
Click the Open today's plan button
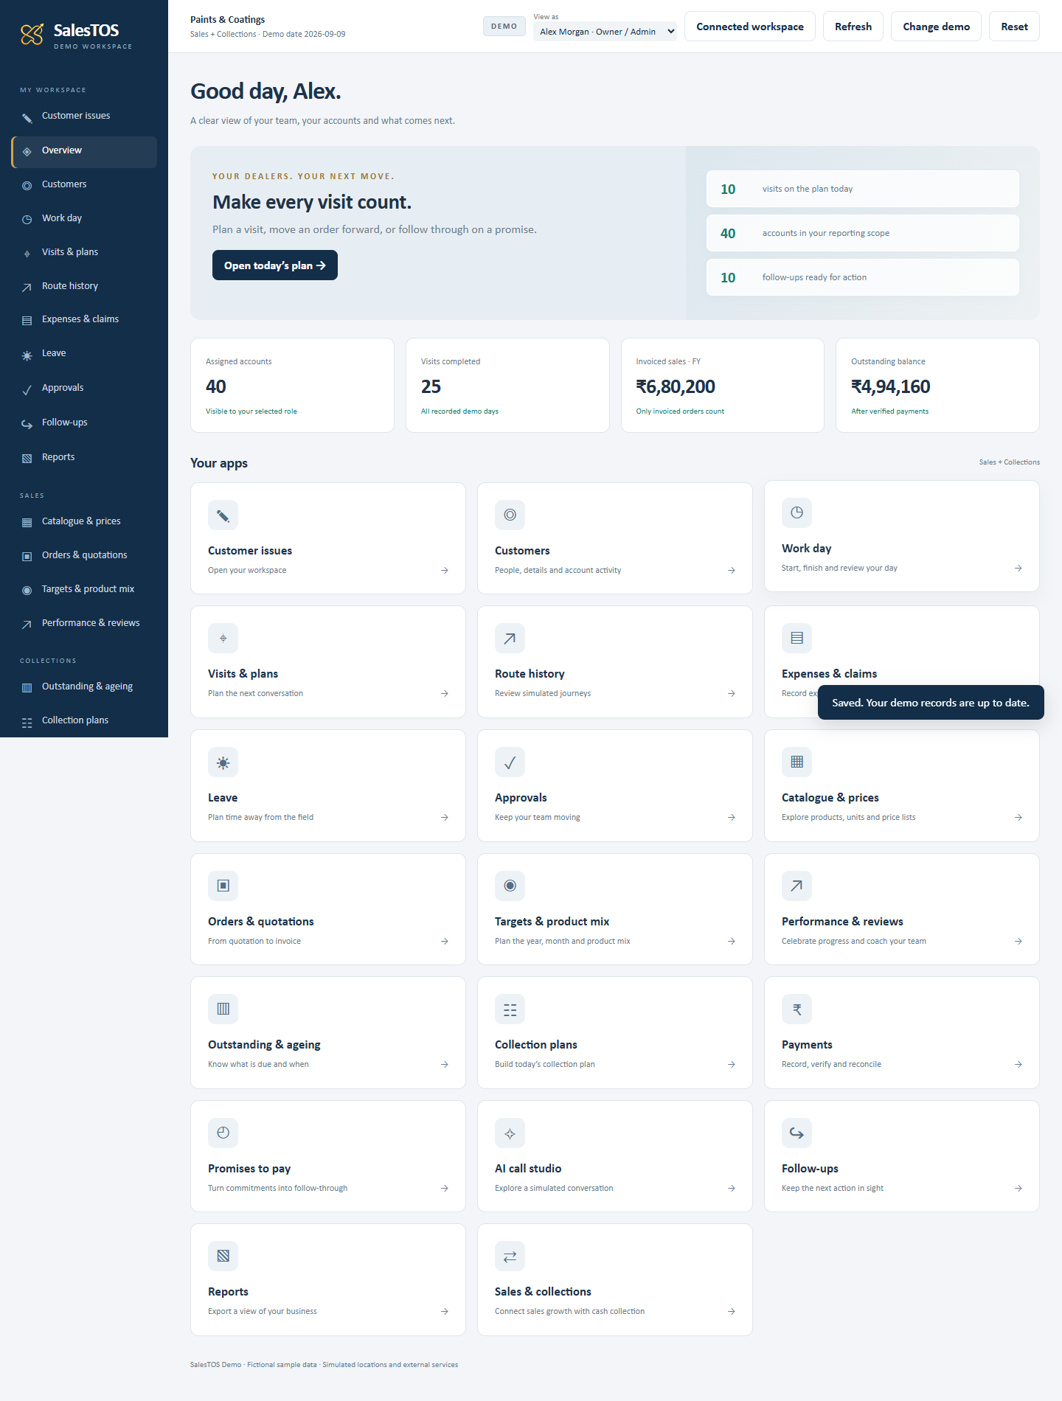pos(275,265)
